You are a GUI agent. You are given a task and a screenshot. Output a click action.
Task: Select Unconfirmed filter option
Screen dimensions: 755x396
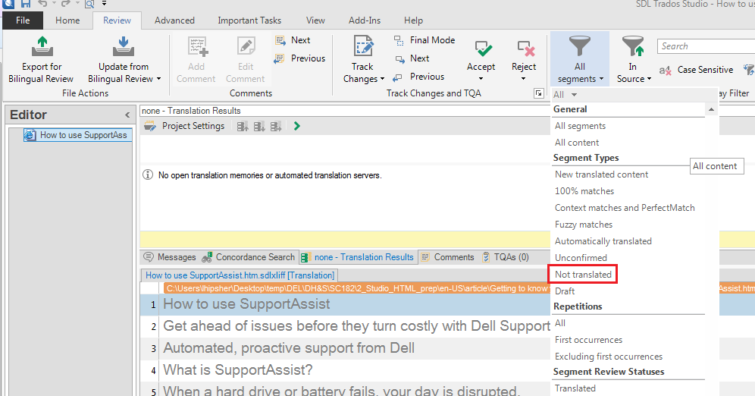pyautogui.click(x=581, y=258)
